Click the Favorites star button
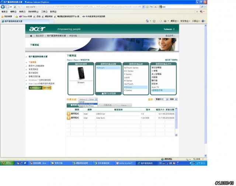Image resolution: width=236 pixels, height=186 pixels. [x=7, y=16]
